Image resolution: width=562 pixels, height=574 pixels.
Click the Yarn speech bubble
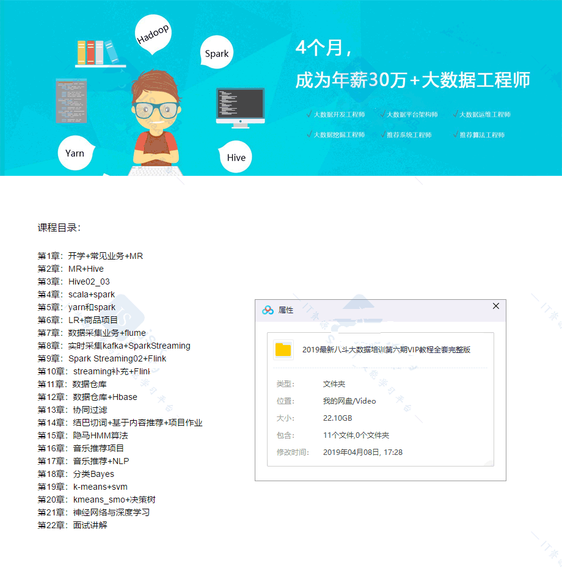[x=75, y=153]
